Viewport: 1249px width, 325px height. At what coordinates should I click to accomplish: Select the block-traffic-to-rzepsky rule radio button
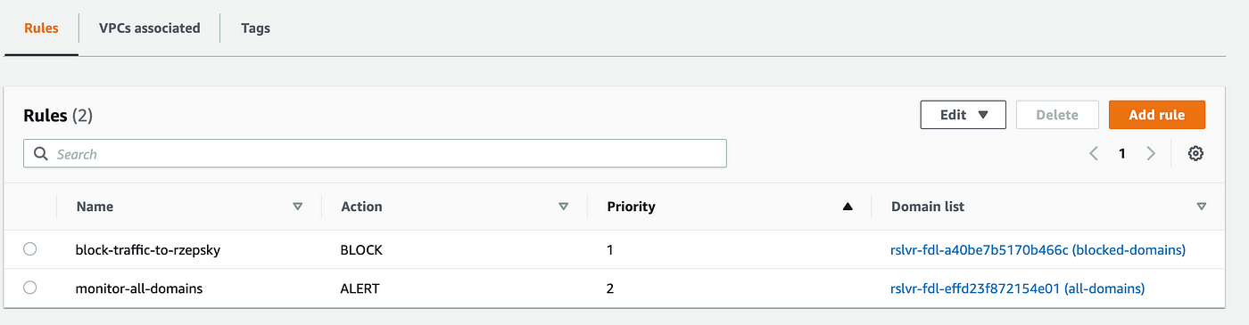pos(30,249)
